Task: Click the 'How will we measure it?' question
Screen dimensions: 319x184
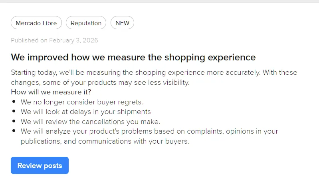Action: click(51, 92)
